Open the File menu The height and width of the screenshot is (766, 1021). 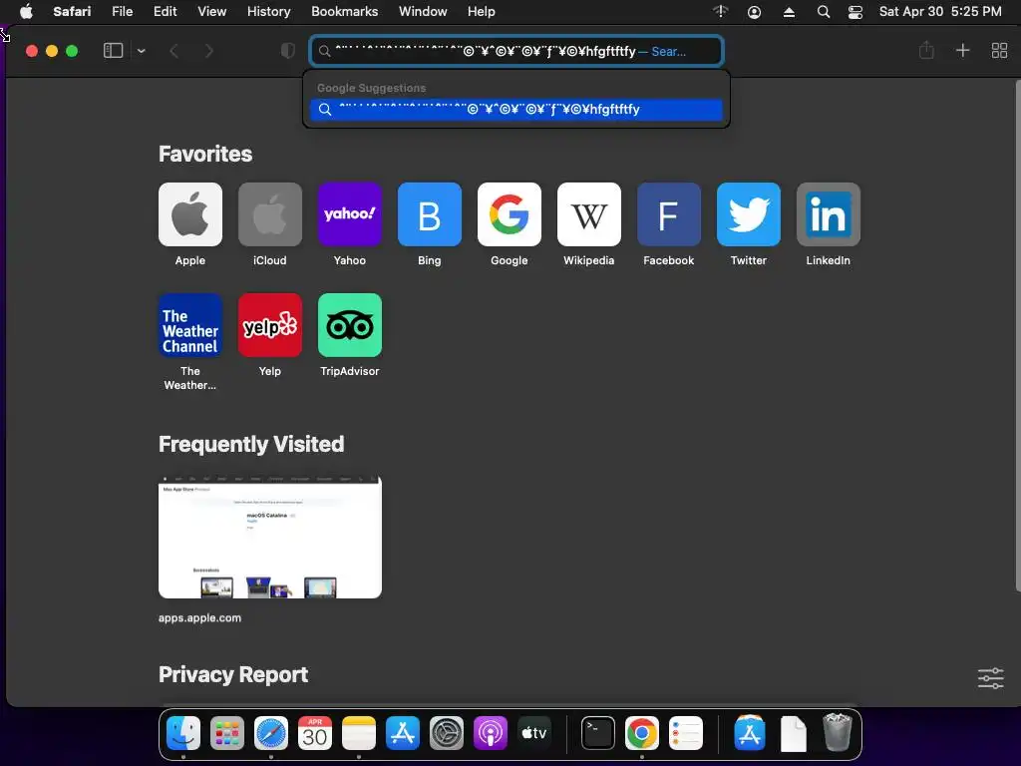[122, 11]
